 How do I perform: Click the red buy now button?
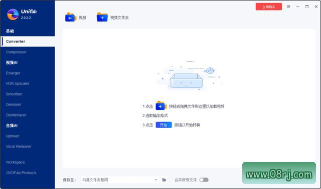pos(269,6)
